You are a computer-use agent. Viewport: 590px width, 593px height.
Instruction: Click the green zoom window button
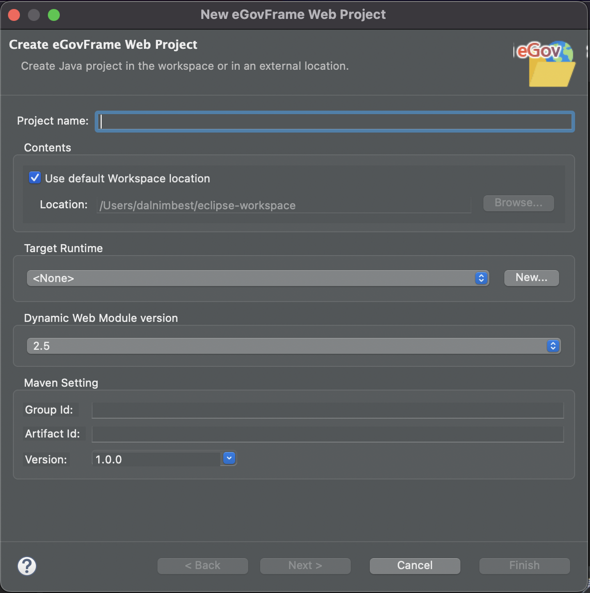point(54,15)
